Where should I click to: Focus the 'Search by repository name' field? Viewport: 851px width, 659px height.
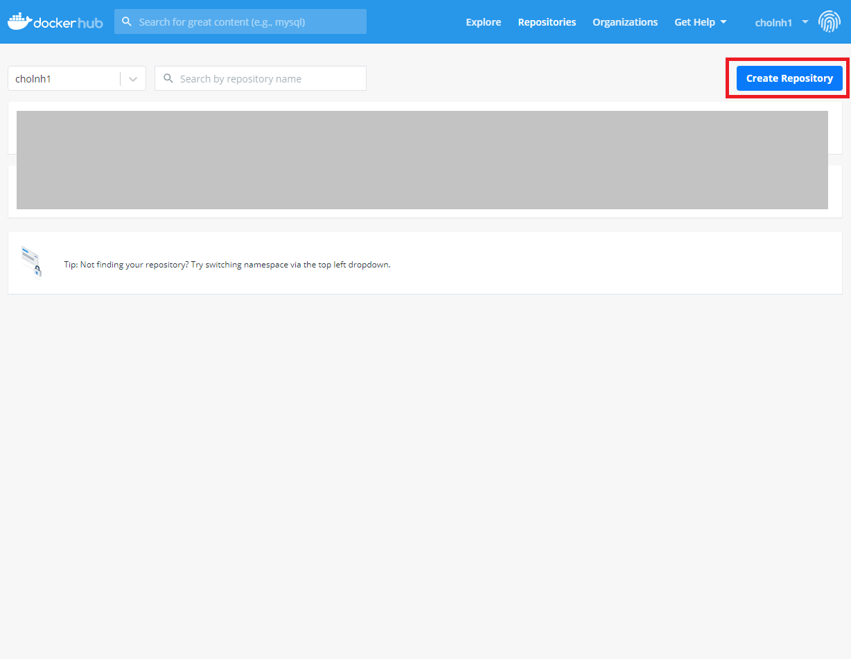pyautogui.click(x=261, y=78)
